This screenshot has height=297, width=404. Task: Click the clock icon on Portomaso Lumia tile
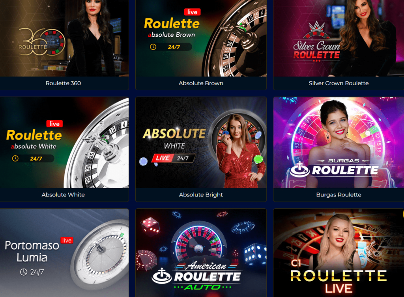pyautogui.click(x=24, y=272)
